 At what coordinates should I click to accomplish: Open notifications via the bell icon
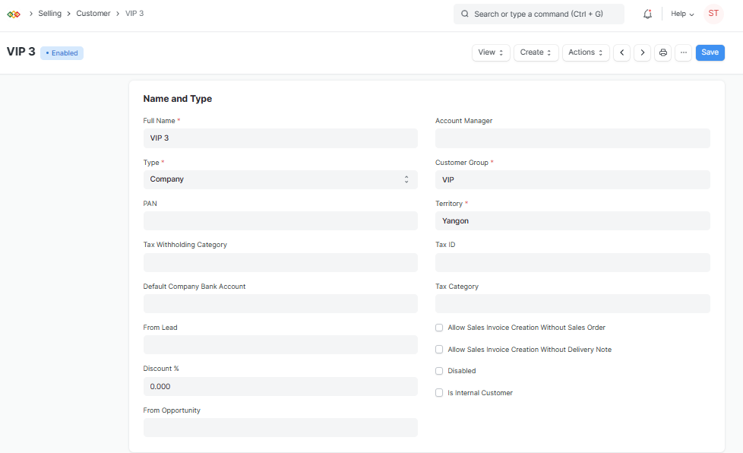click(647, 13)
